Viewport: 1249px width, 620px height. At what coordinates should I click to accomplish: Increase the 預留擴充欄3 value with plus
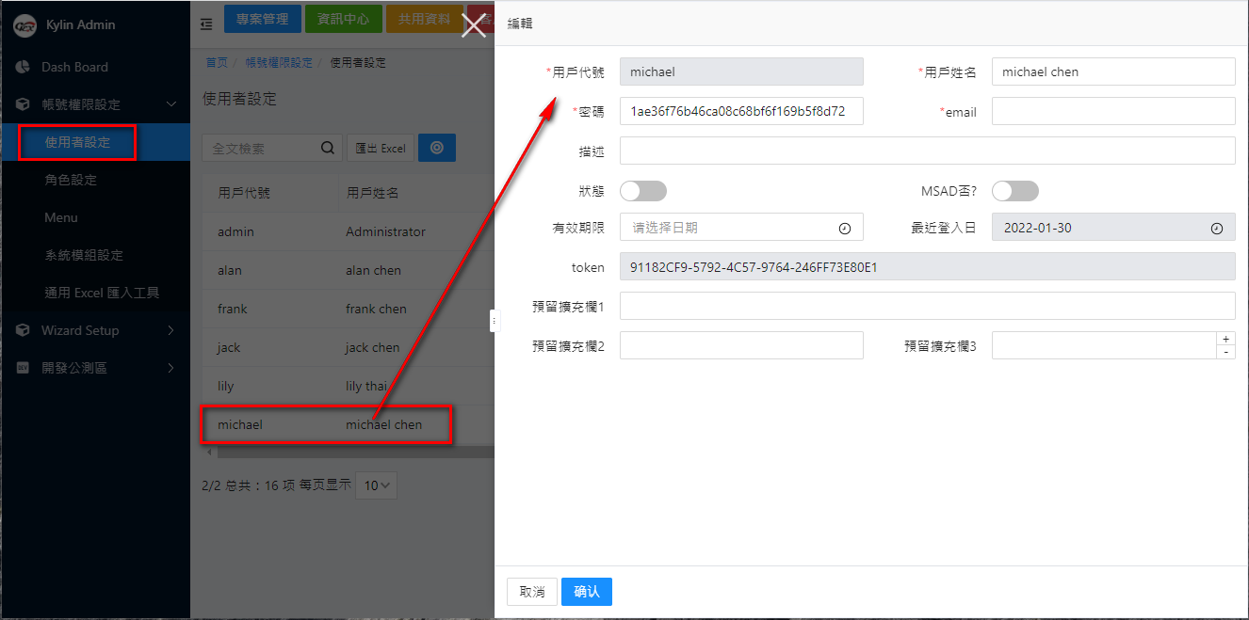1225,339
